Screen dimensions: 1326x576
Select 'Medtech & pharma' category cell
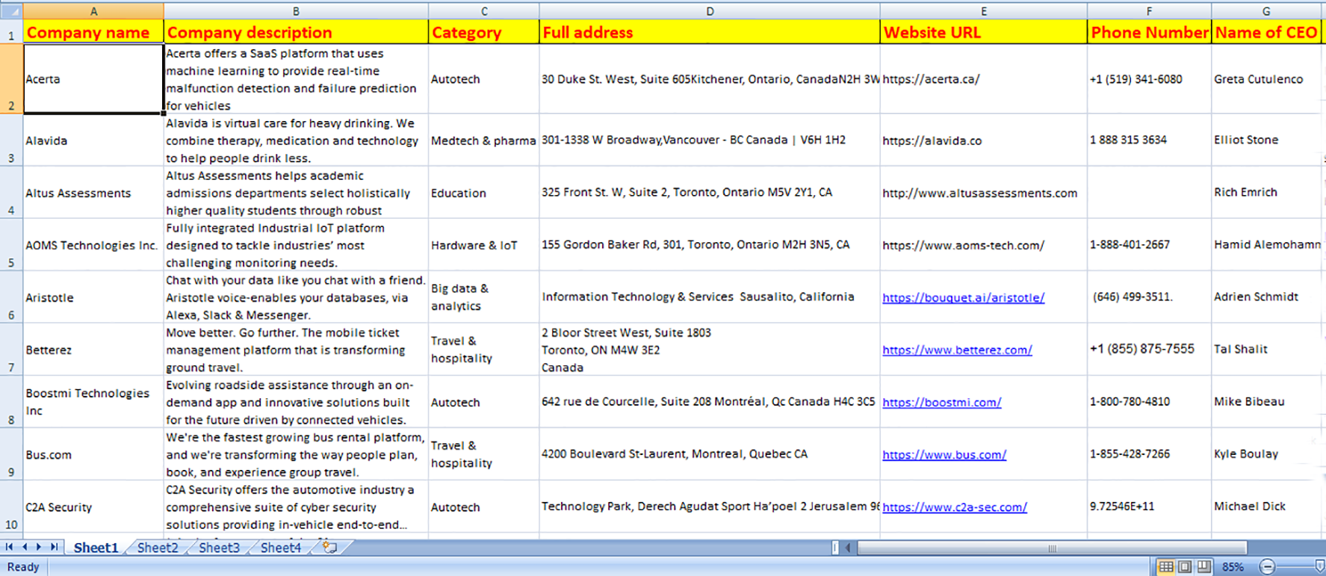coord(484,140)
